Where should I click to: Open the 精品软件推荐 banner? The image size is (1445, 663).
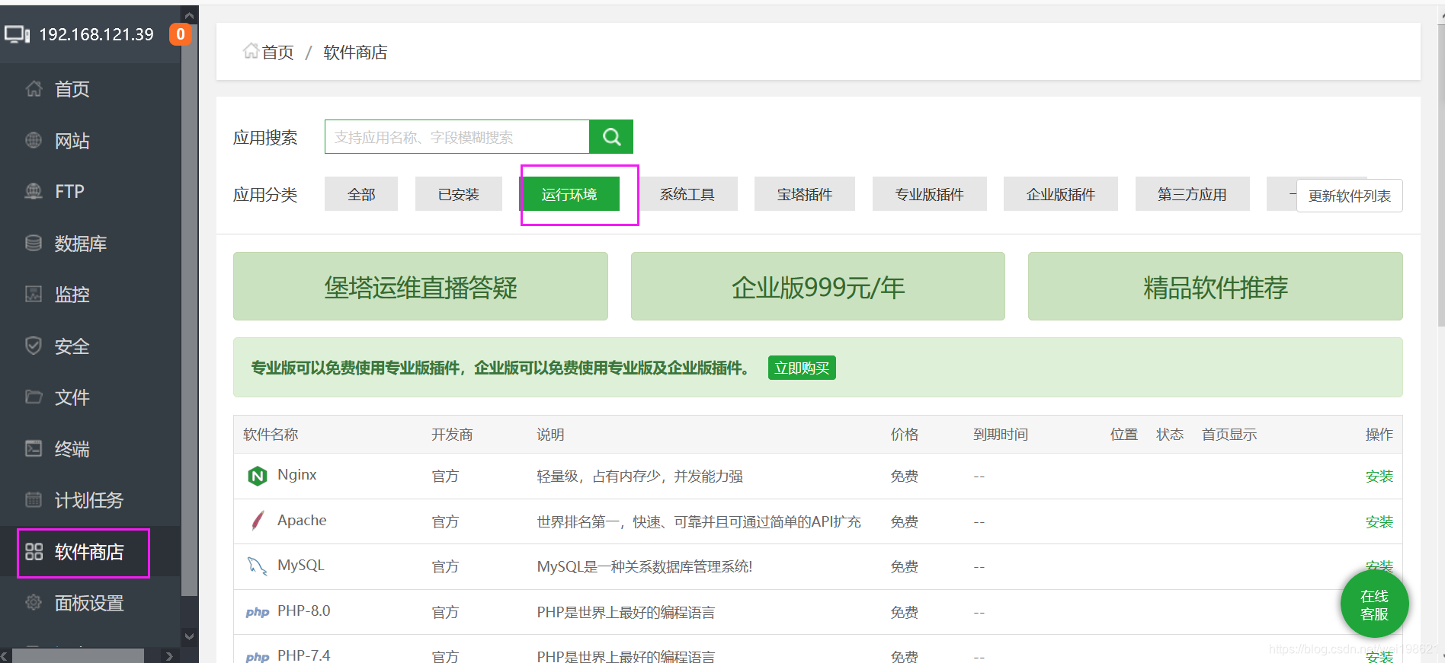1216,286
